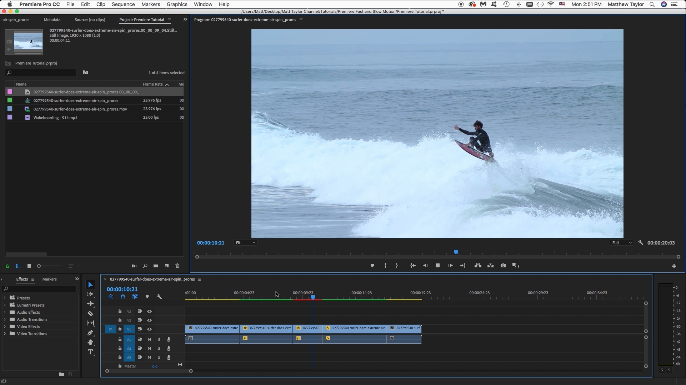686x385 pixels.
Task: Click the Lift/Extract button icon
Action: [478, 266]
